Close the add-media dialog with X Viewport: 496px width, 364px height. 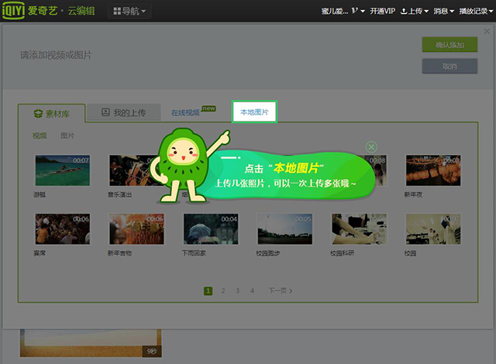coord(487,31)
